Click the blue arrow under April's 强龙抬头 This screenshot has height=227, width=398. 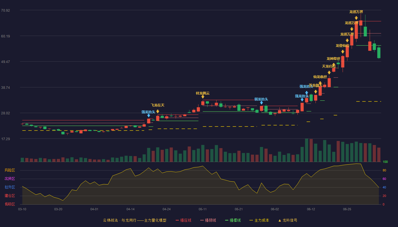click(148, 115)
